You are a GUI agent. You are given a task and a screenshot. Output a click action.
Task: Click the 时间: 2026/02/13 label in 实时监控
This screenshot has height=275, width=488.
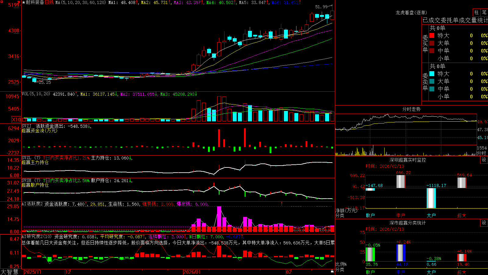[385, 166]
